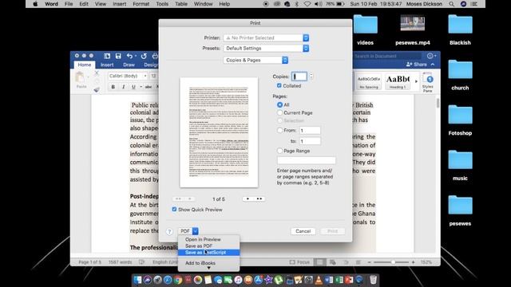The width and height of the screenshot is (511, 287).
Task: Toggle Show Quick Preview checkbox
Action: pyautogui.click(x=174, y=209)
